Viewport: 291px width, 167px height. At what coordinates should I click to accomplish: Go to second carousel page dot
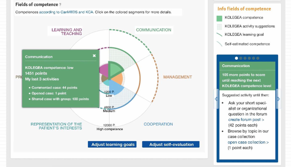240,58
